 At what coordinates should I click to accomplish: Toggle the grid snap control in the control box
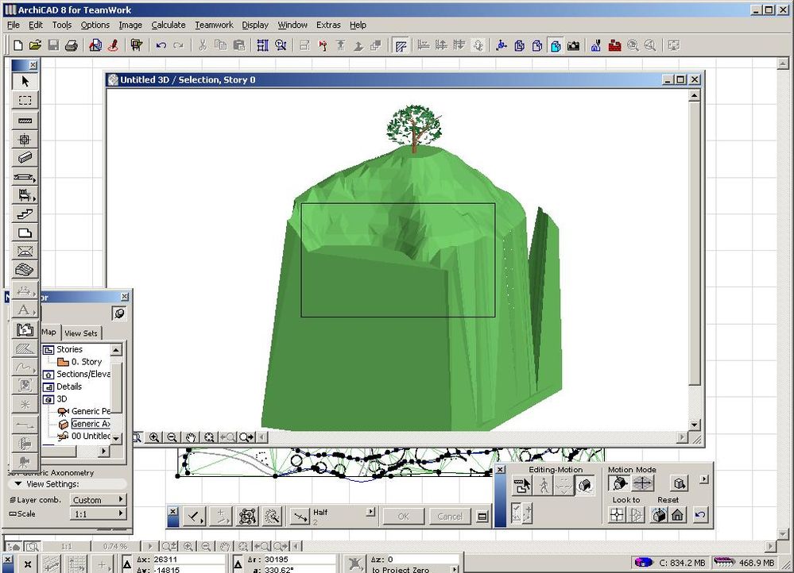[248, 517]
